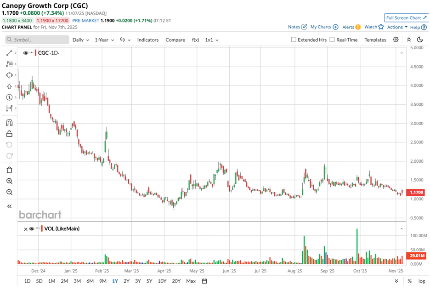Image resolution: width=430 pixels, height=290 pixels.
Task: Toggle percent scale mode
Action: (x=409, y=281)
